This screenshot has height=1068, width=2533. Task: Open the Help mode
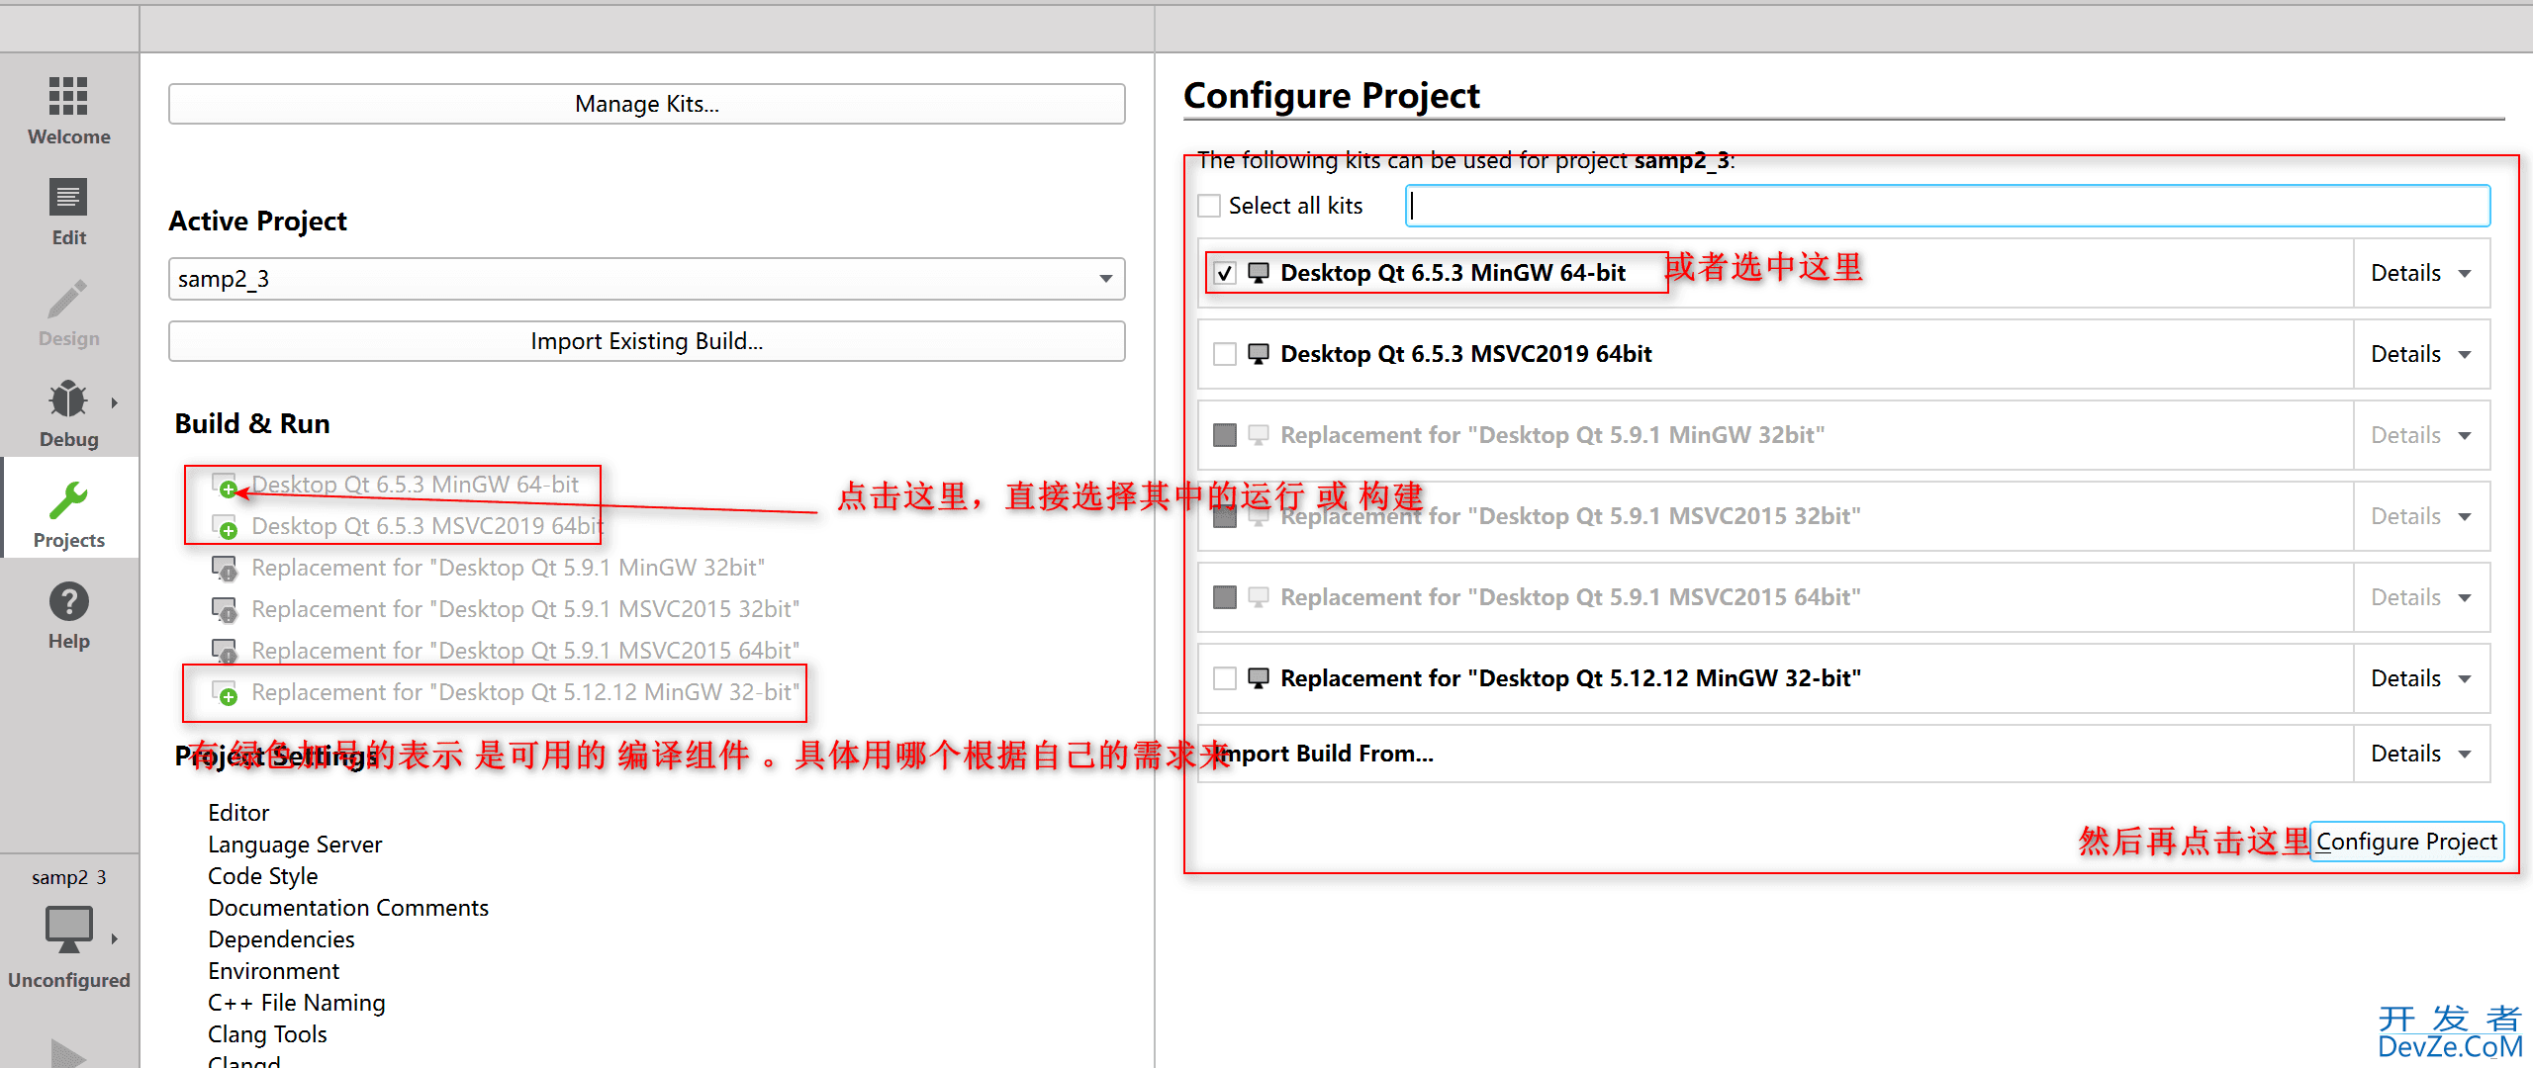click(x=68, y=615)
